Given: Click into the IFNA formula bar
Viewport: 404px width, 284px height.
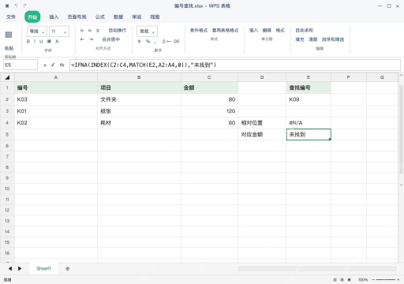Looking at the screenshot, I should (x=235, y=65).
